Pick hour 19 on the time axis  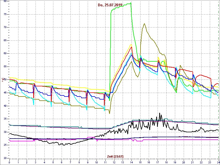point(175,162)
